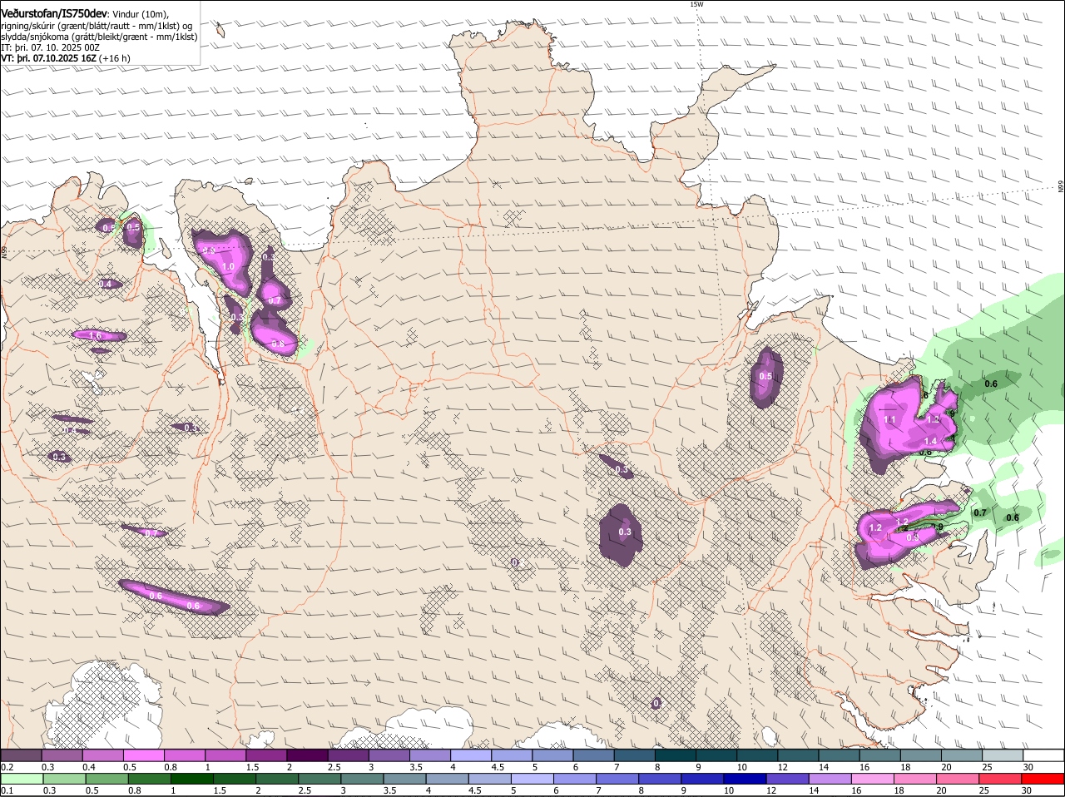Click the IT: þri. 07. 10. 2025 00Z line
The height and width of the screenshot is (797, 1065).
[x=50, y=47]
